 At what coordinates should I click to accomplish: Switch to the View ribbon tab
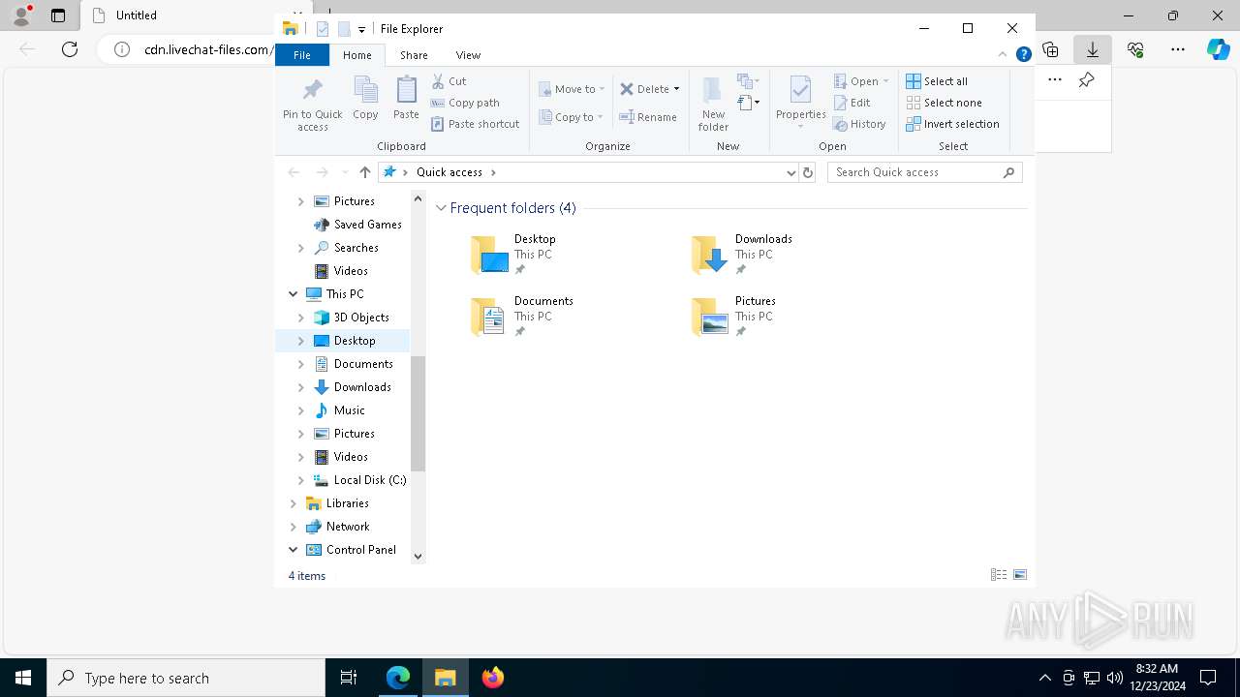click(x=468, y=55)
